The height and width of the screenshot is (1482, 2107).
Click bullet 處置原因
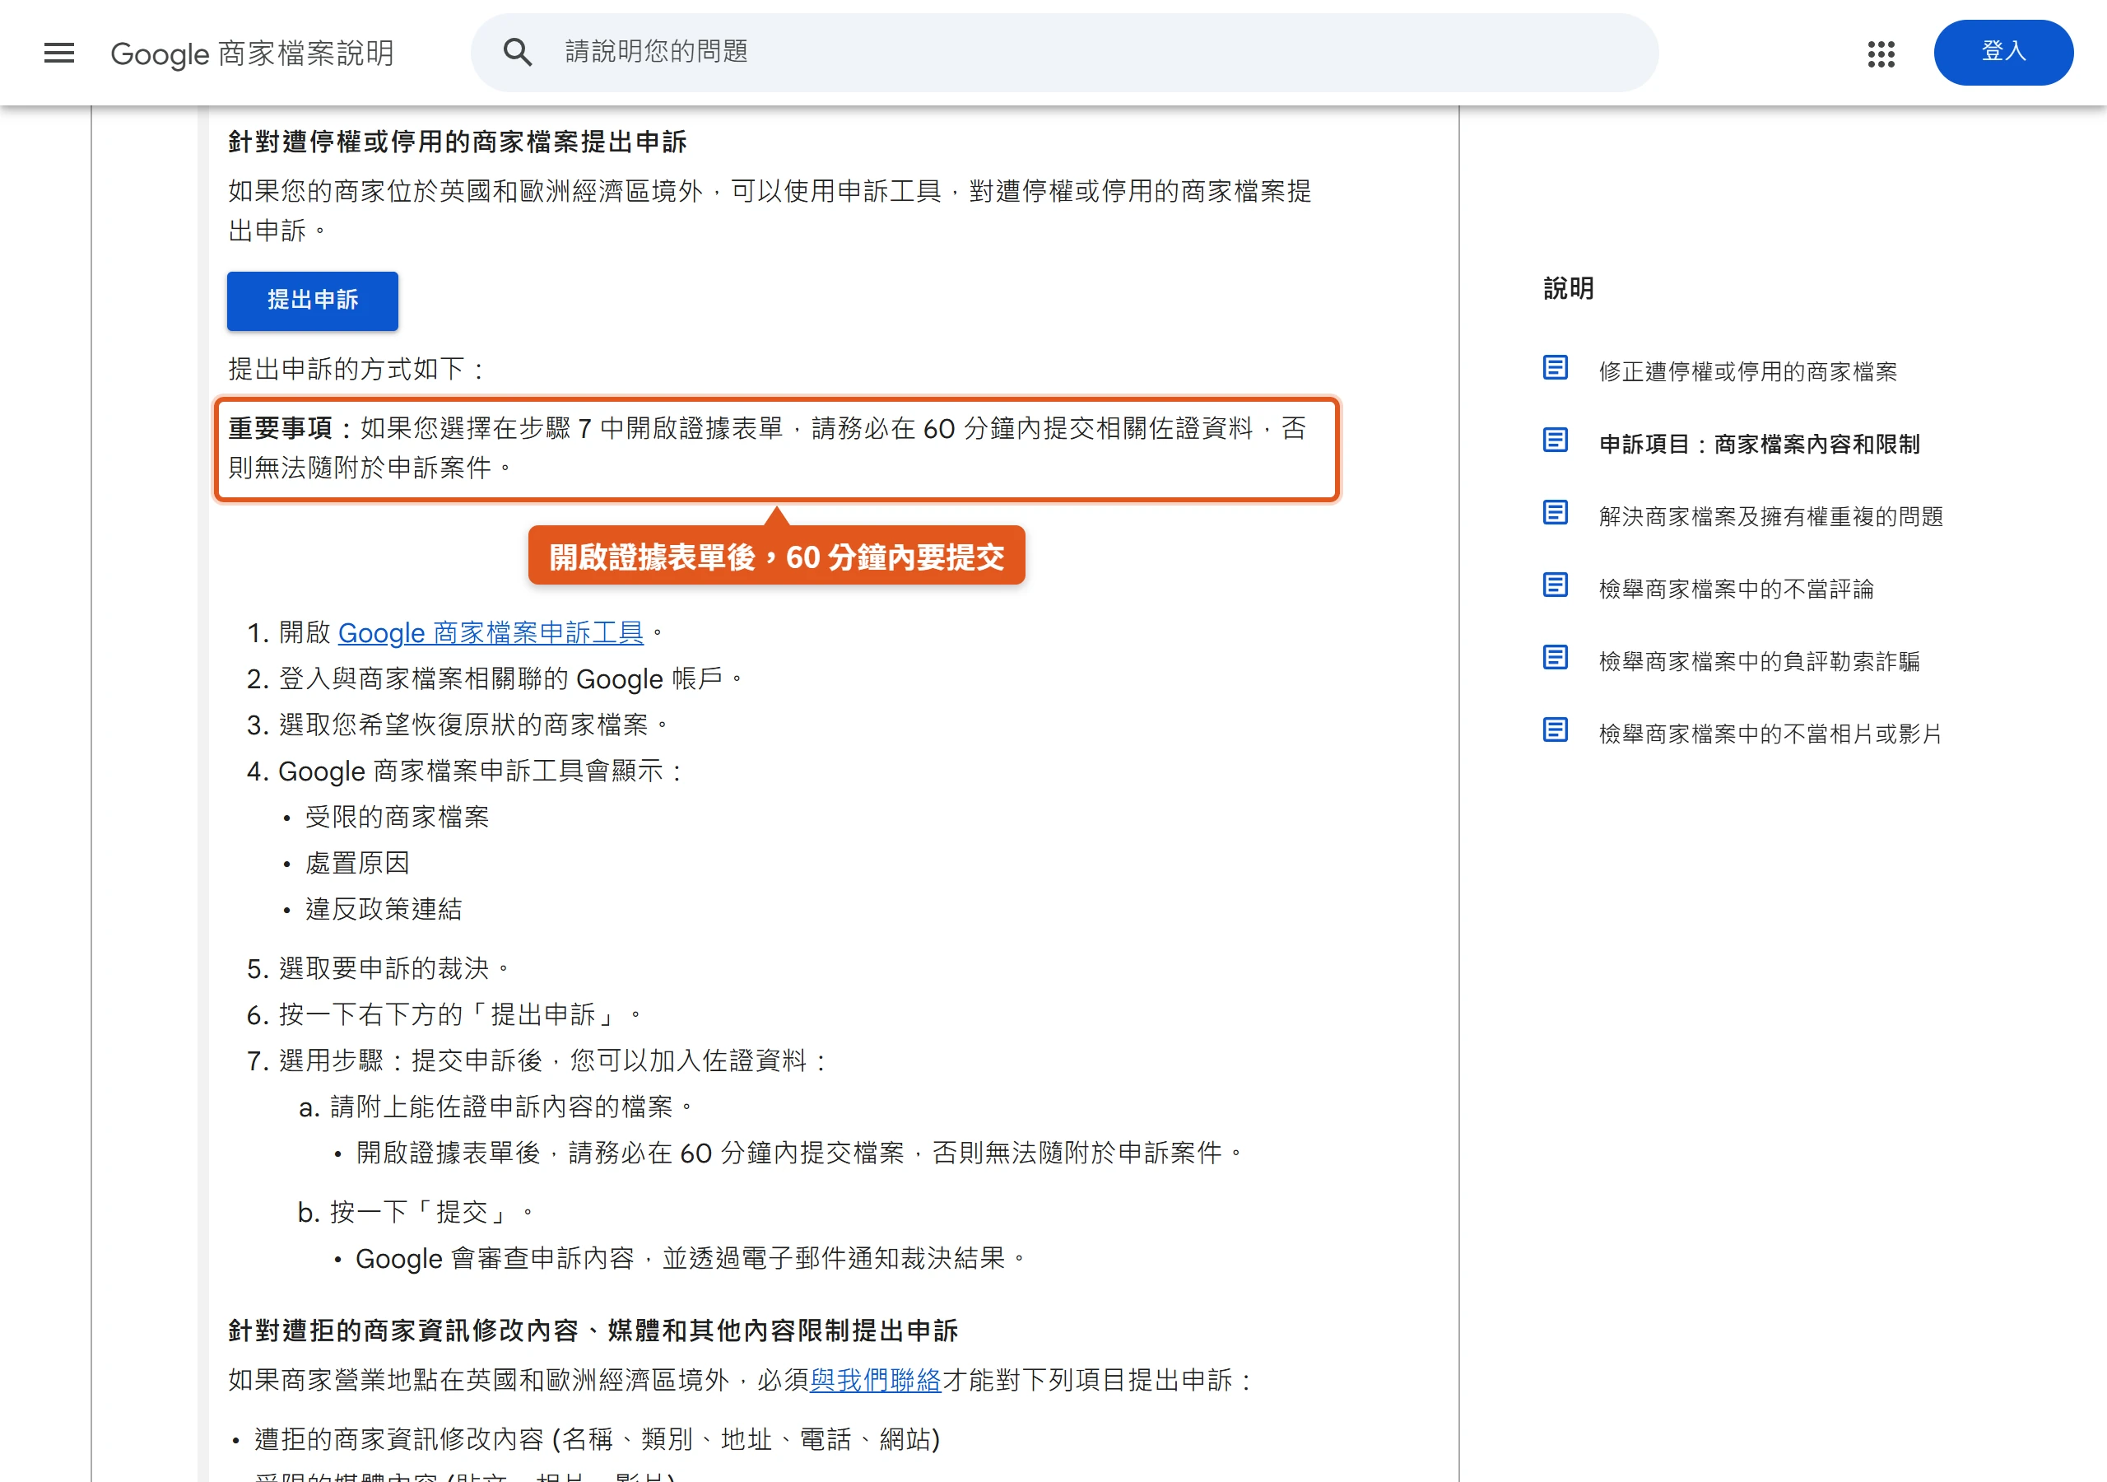357,862
